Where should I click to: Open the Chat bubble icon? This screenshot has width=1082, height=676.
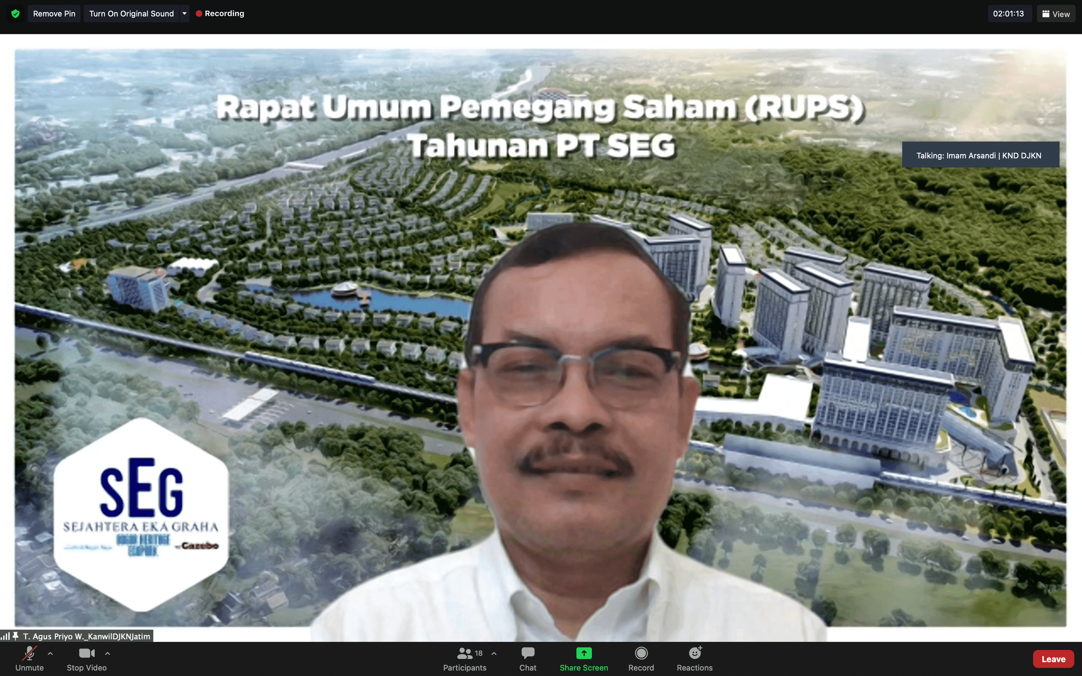tap(527, 653)
